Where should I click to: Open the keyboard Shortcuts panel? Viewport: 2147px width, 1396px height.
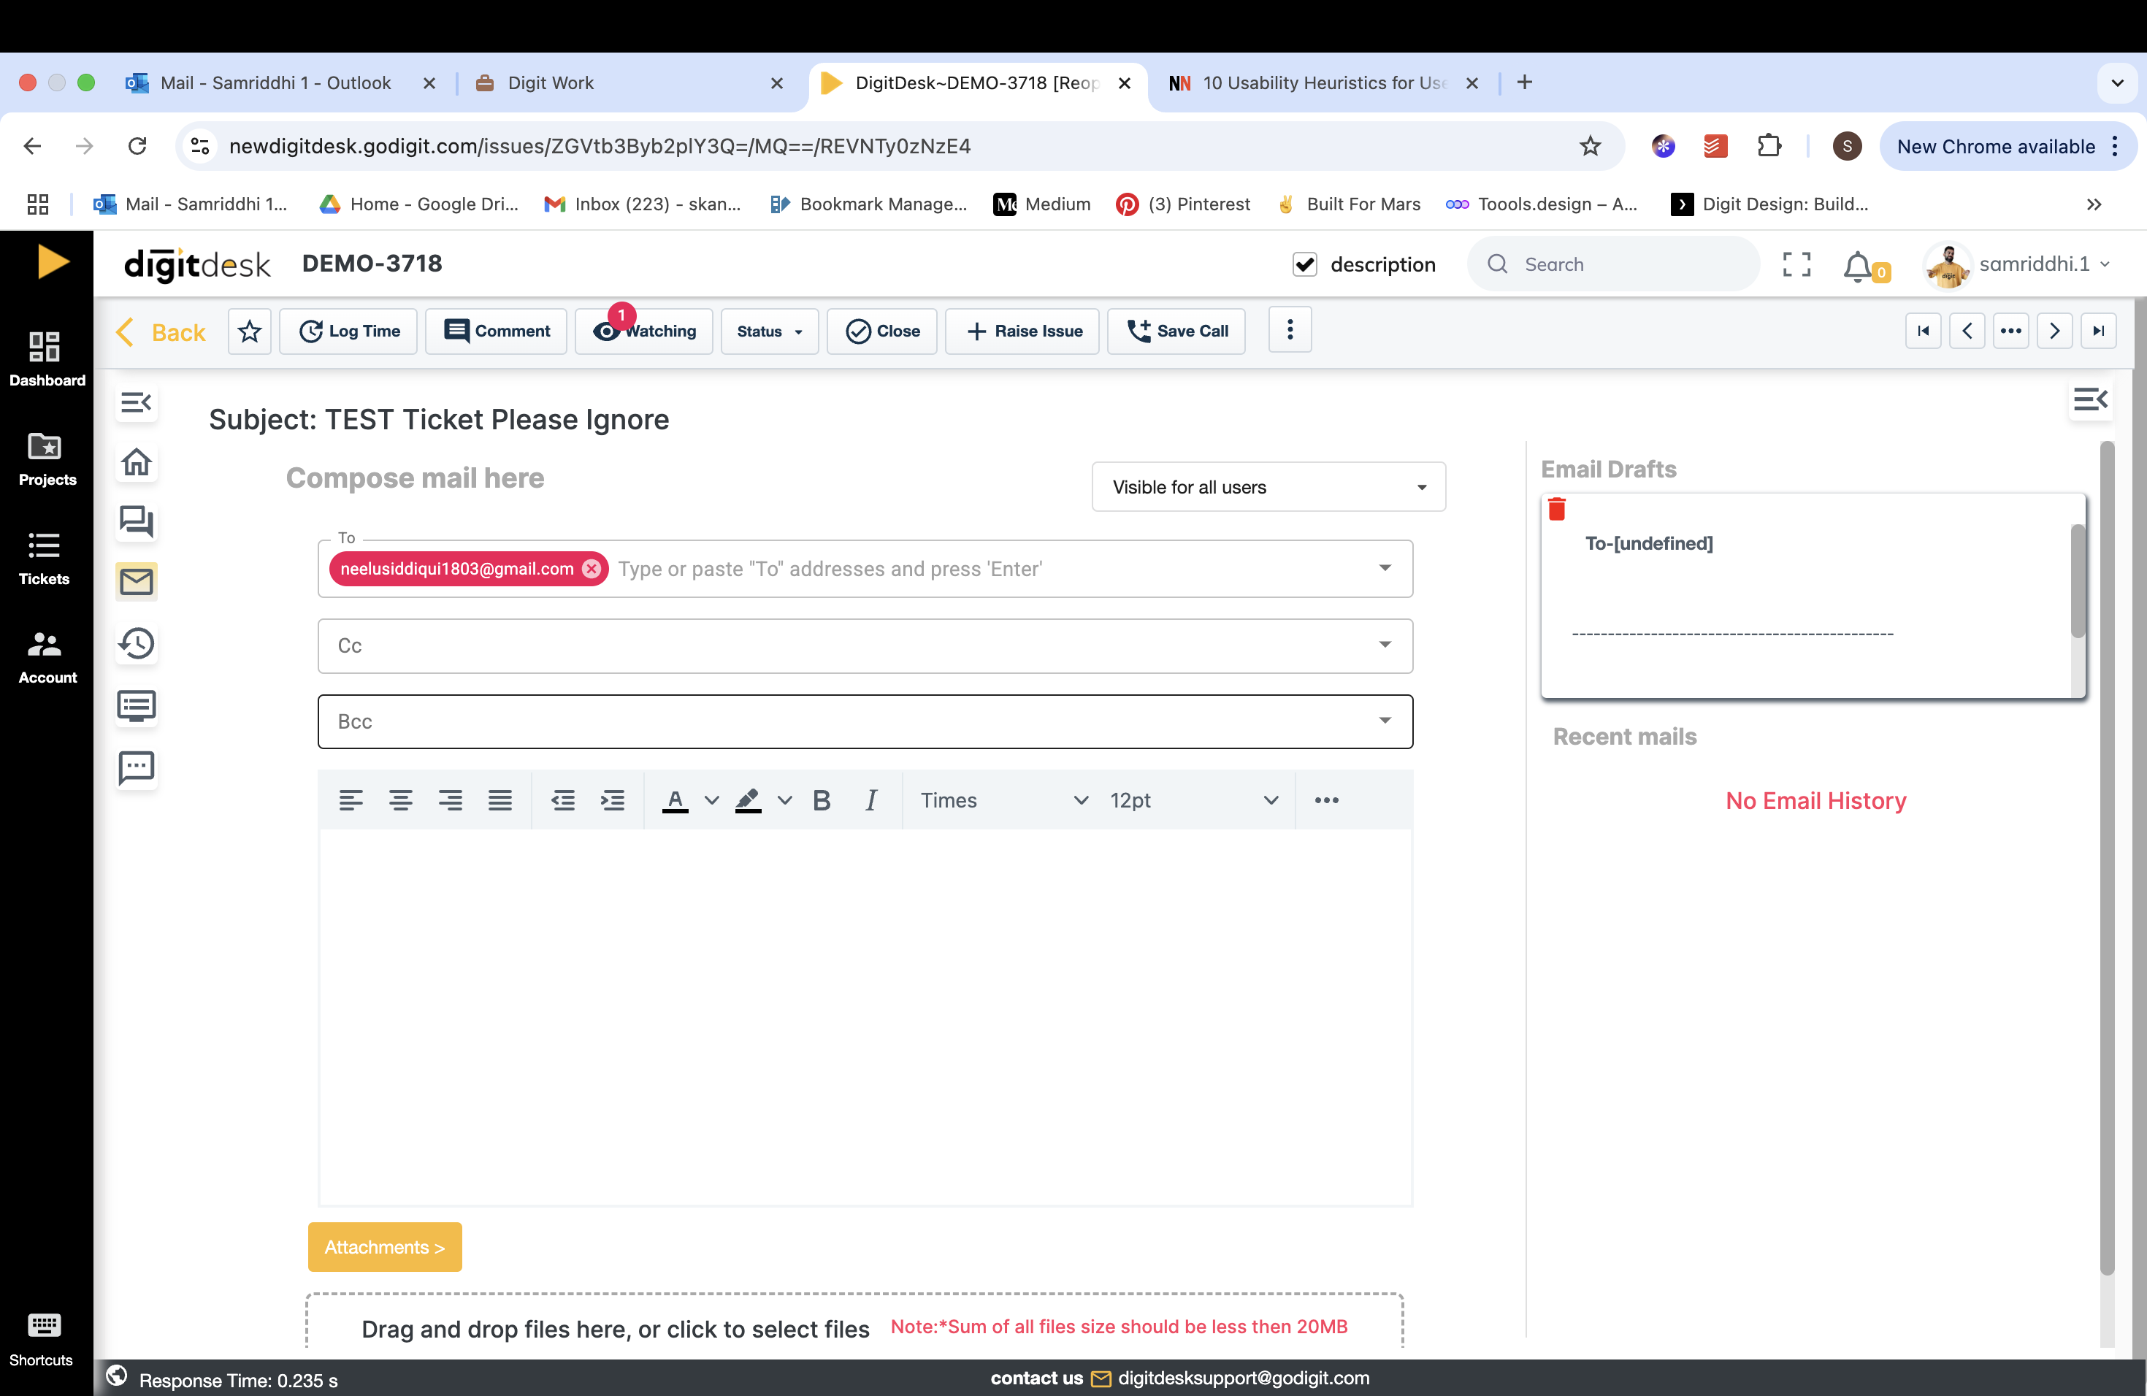pos(42,1339)
